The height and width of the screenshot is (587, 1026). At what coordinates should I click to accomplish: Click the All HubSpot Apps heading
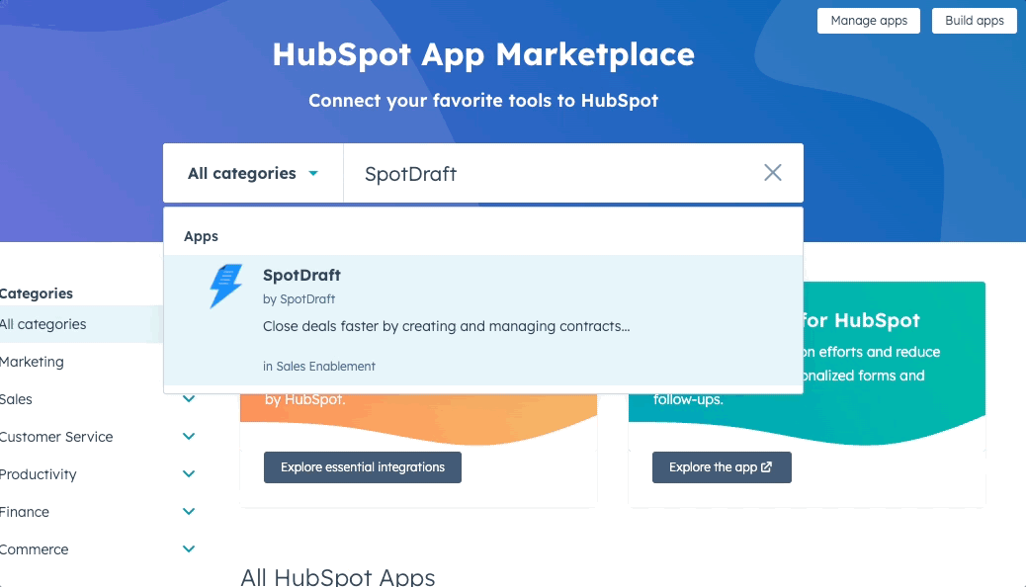(337, 576)
